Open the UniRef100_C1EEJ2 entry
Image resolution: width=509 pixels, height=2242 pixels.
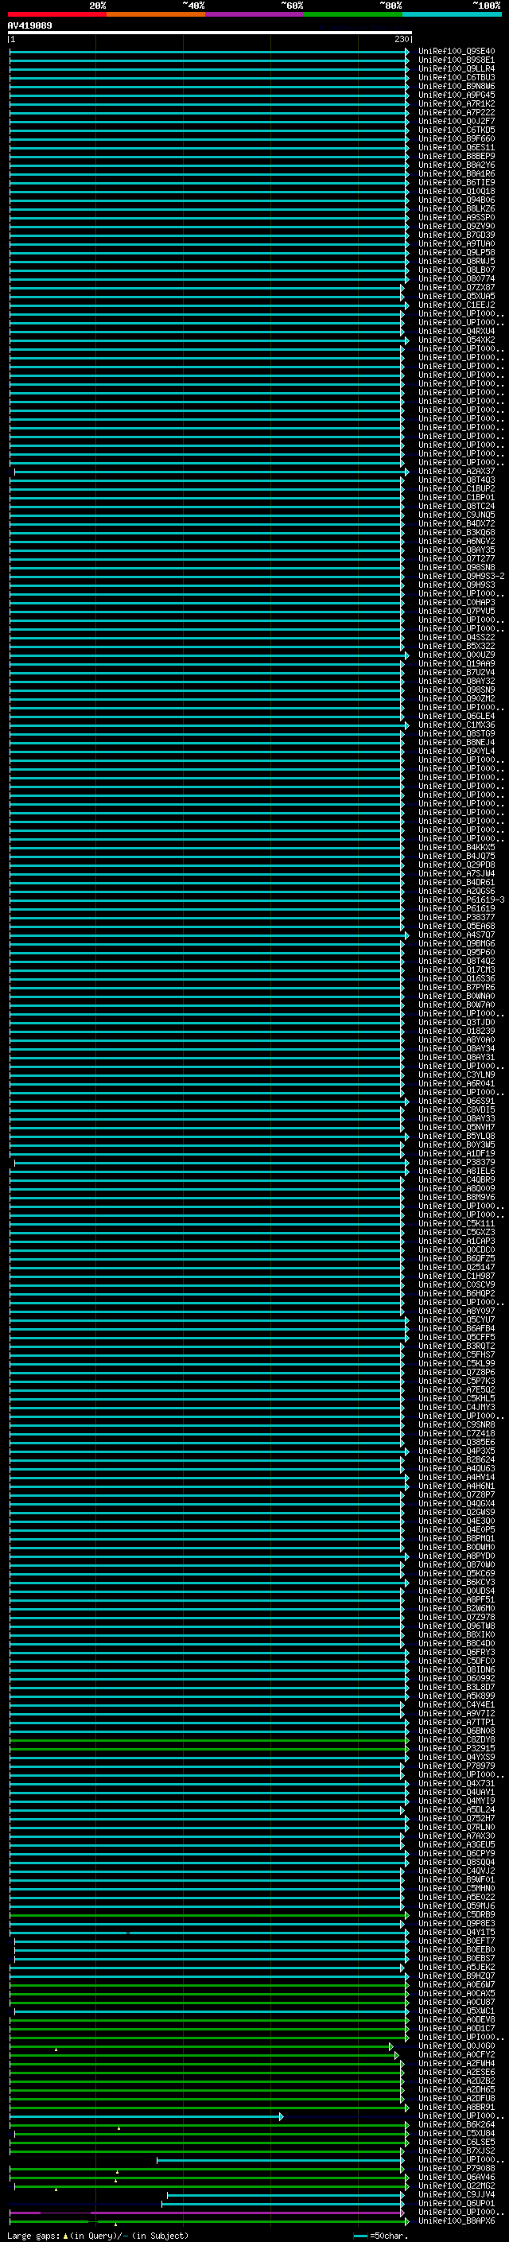(x=456, y=305)
